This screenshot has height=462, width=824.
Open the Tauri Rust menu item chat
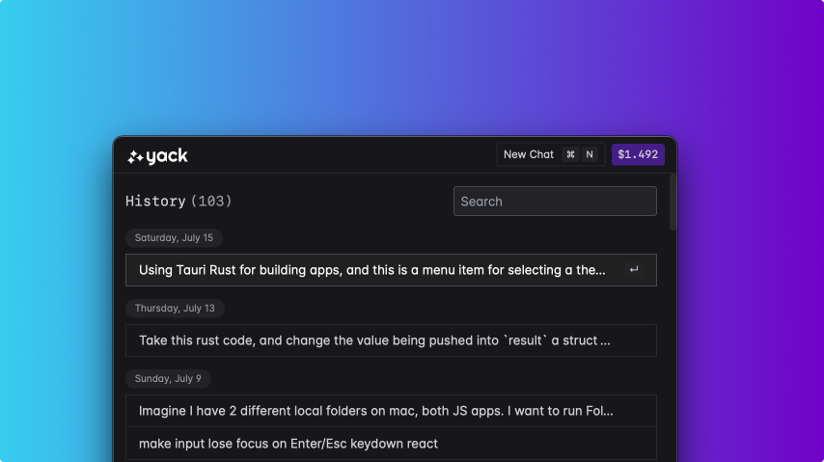click(x=391, y=270)
